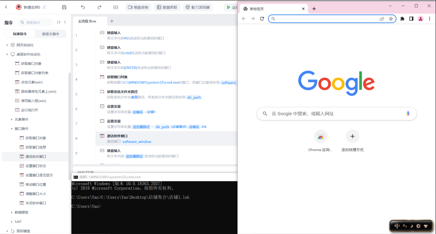Open a new Chrome tab with the plus

click(314, 9)
